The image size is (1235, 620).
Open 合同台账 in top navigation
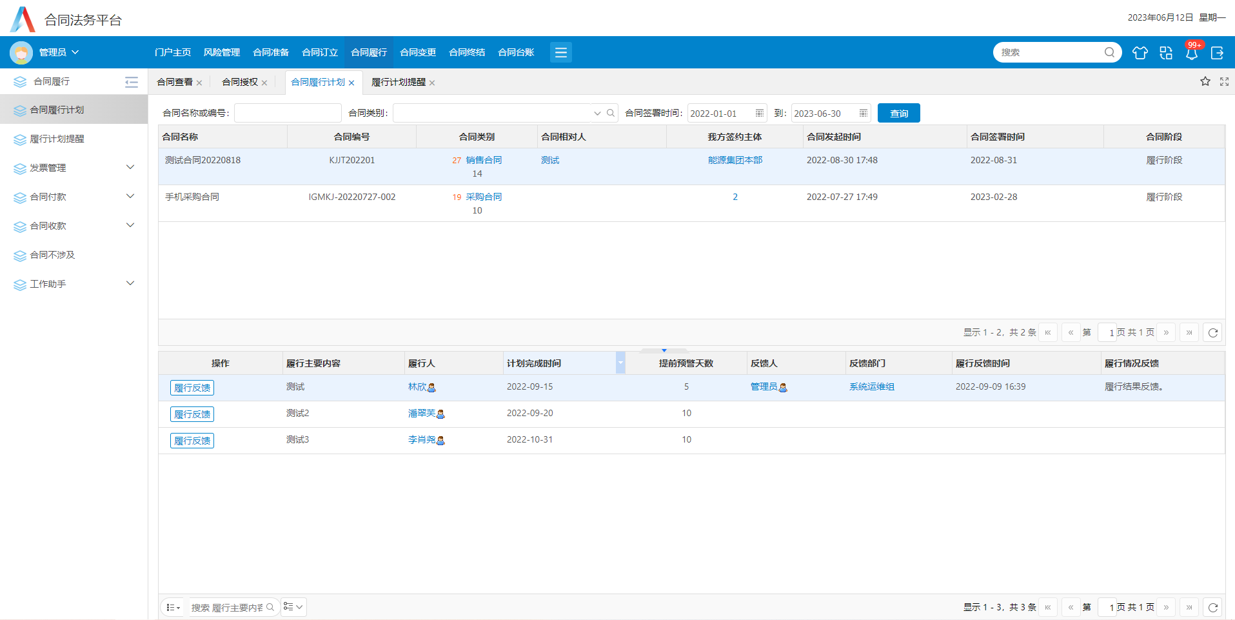(515, 52)
